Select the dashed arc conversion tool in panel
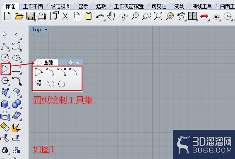Screen dimensions: 235x159 (x=50, y=84)
